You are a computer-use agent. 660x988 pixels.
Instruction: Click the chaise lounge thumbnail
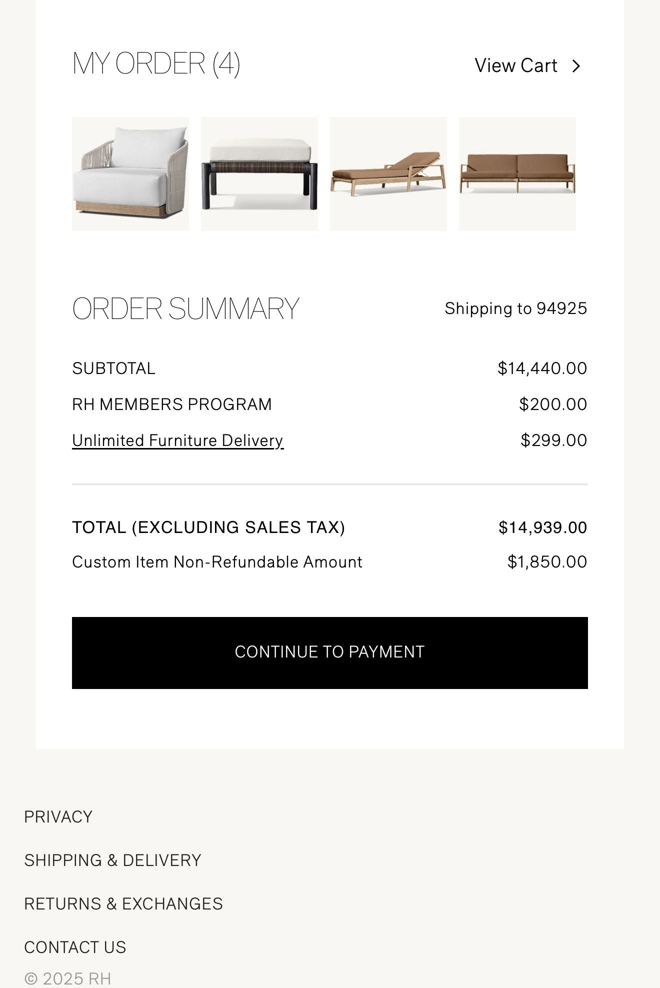click(388, 173)
